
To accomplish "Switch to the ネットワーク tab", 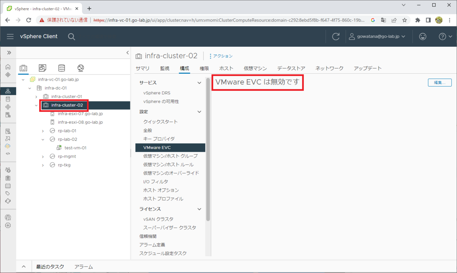I will (329, 68).
